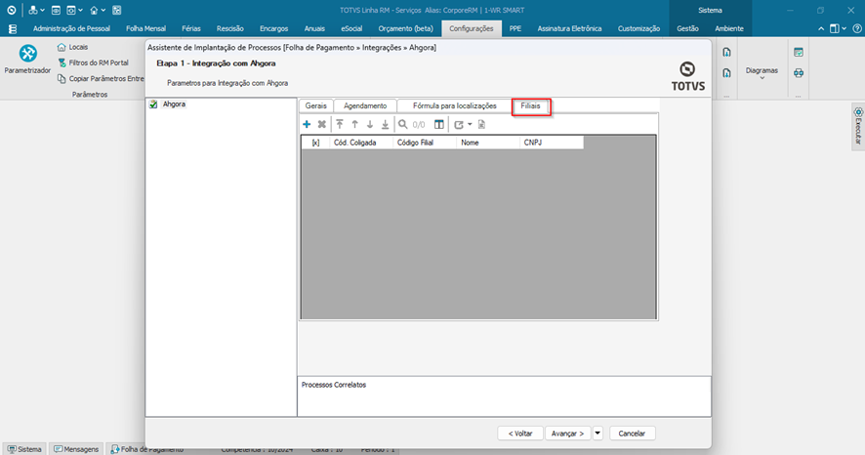Switch to the Gerais tab
This screenshot has width=865, height=455.
click(316, 105)
